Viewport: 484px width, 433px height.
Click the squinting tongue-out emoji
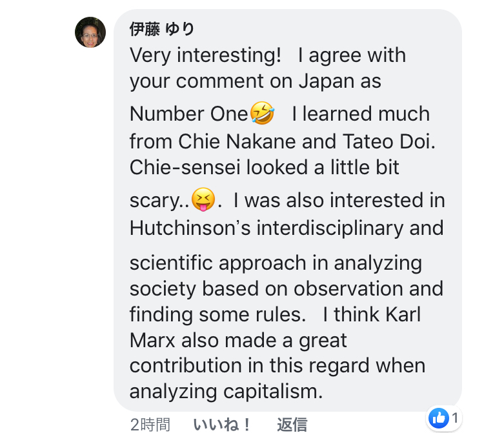203,199
